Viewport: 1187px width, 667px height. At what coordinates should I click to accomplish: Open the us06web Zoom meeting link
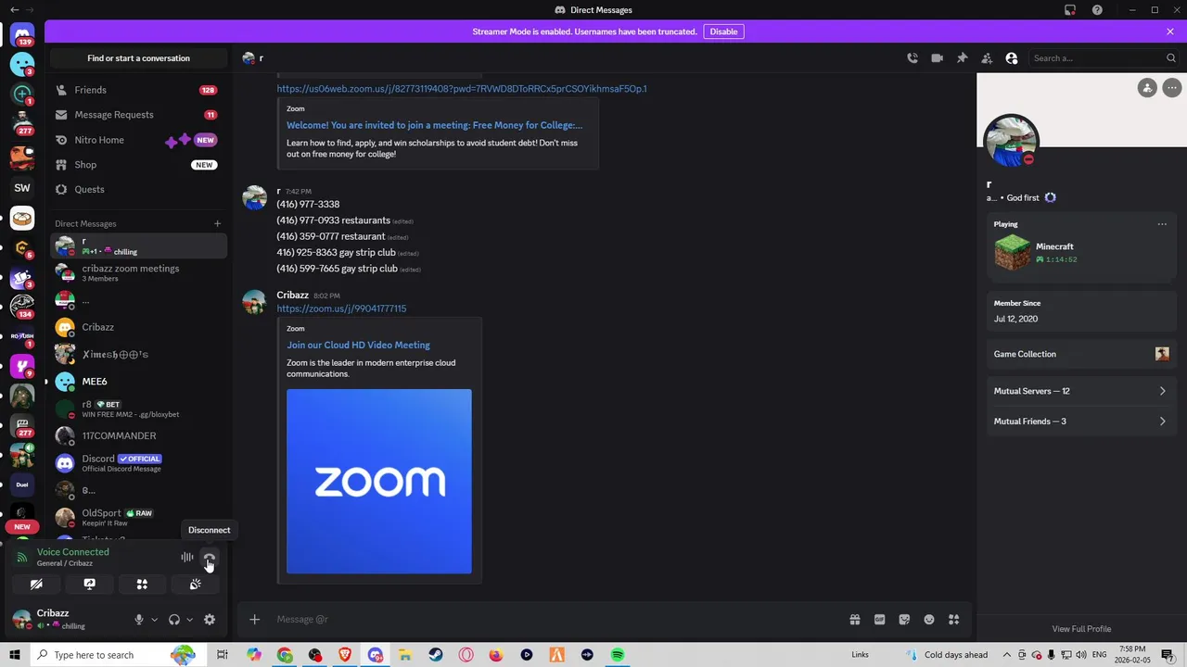pyautogui.click(x=462, y=89)
